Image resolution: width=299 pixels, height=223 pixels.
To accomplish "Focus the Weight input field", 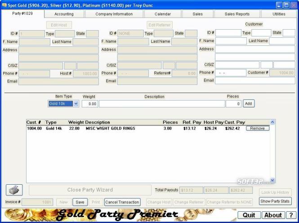I will (x=90, y=104).
